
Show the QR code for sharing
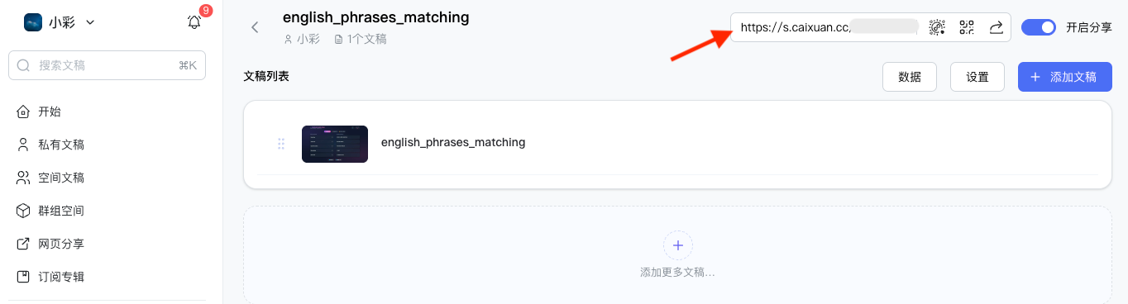[x=967, y=27]
